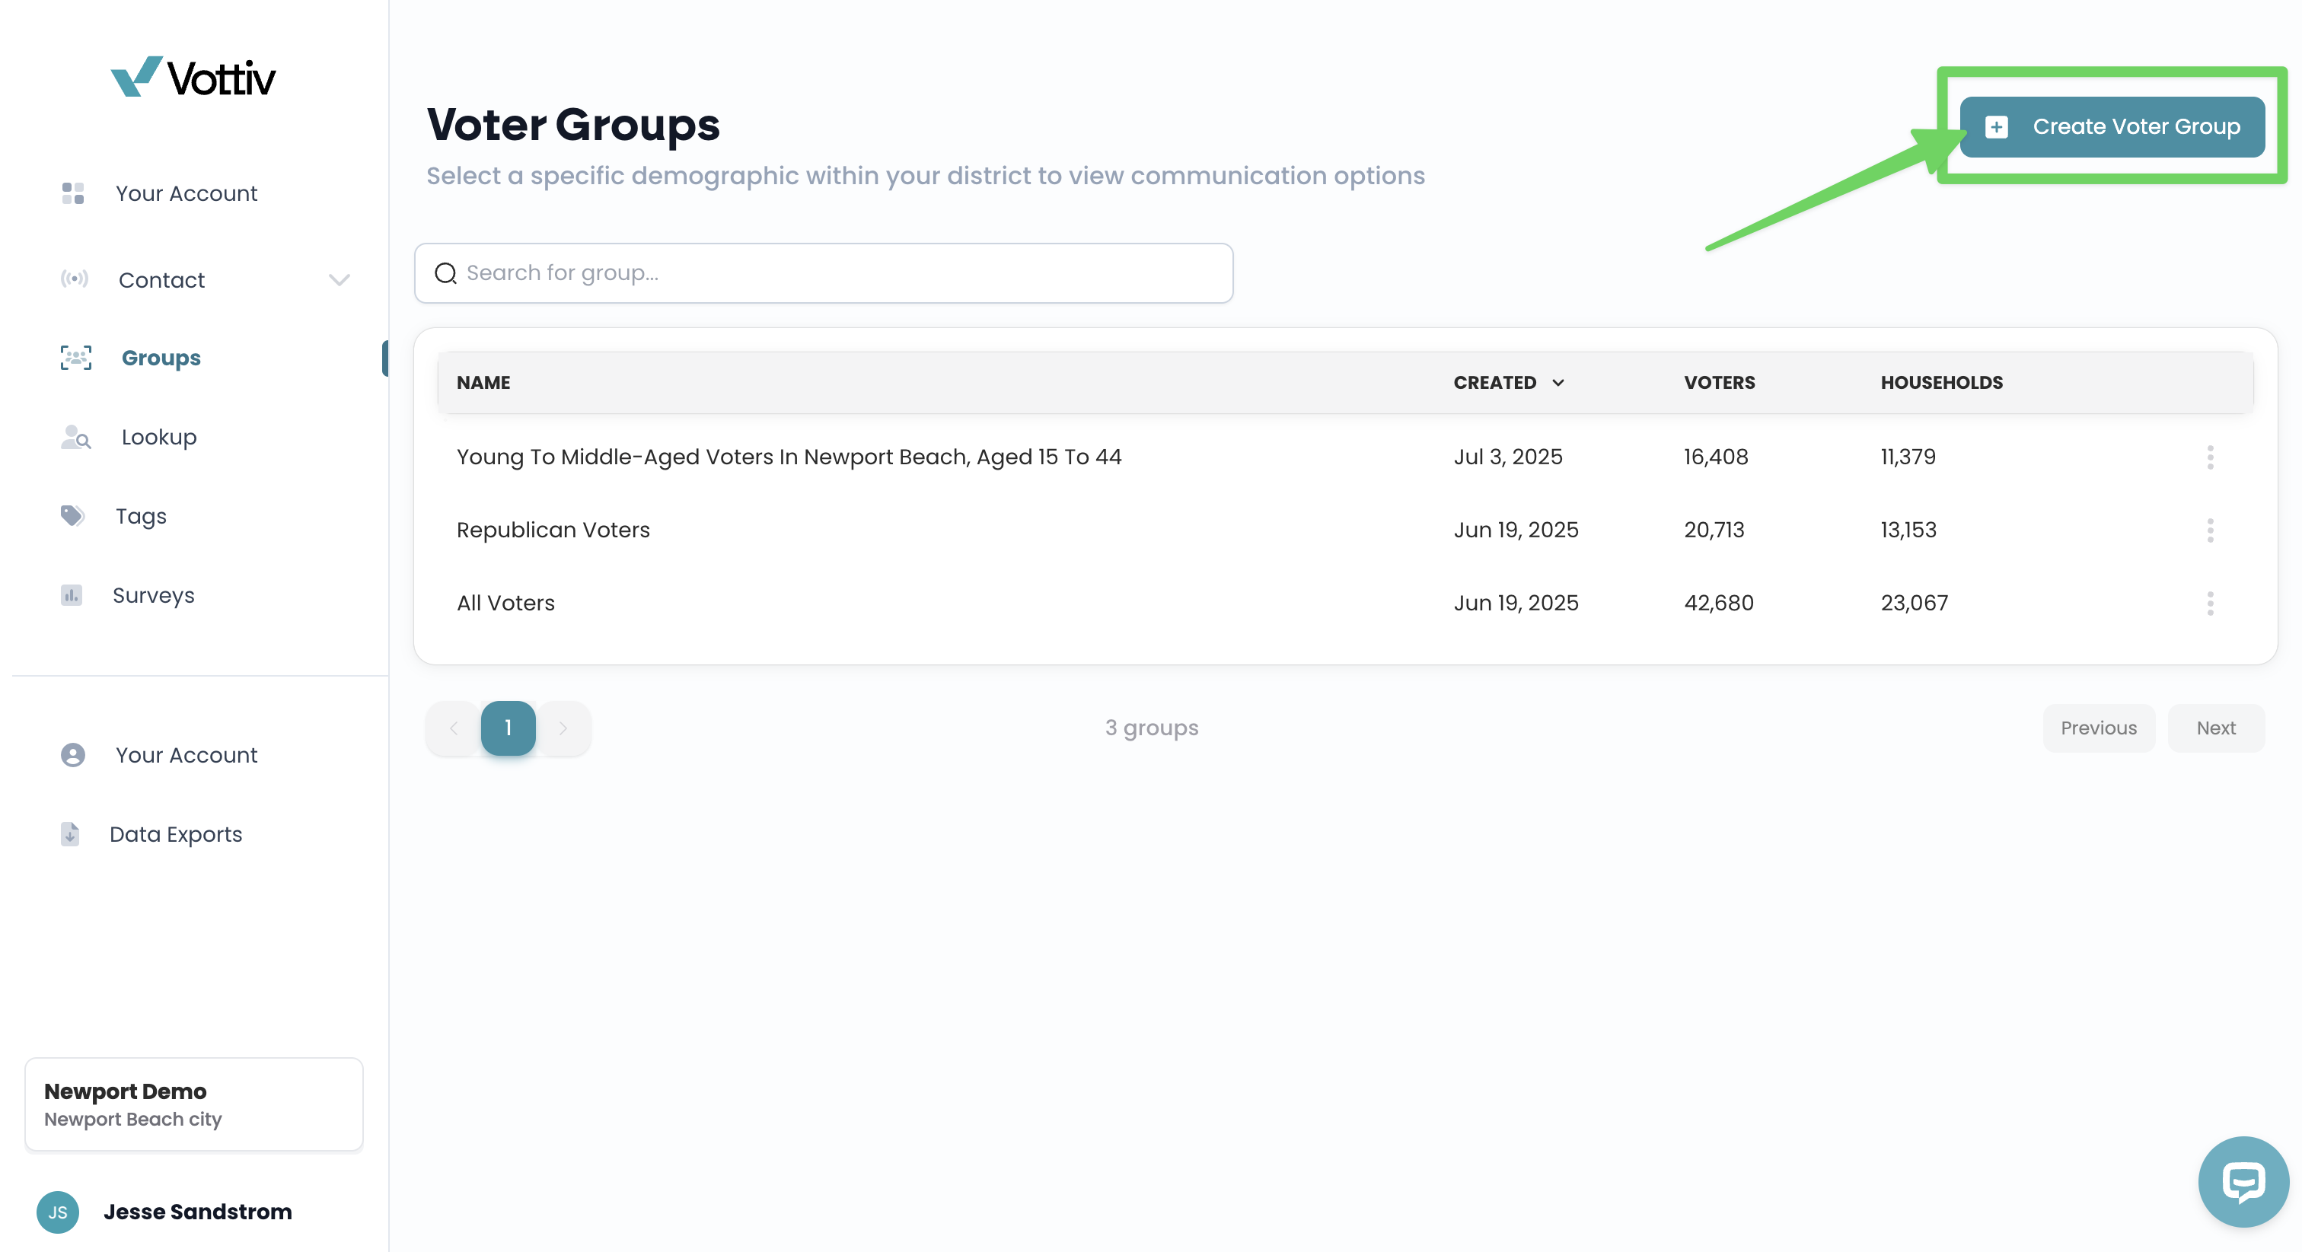
Task: Sort by the VOTERS column header
Action: click(x=1720, y=383)
